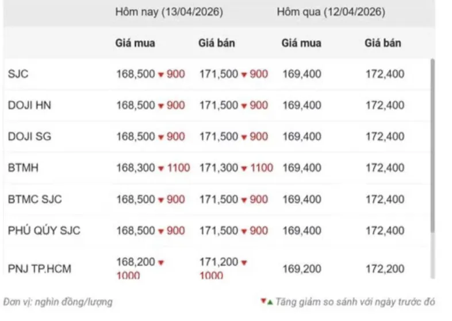
Task: Click the red down arrow in SJC buy price
Action: click(162, 75)
